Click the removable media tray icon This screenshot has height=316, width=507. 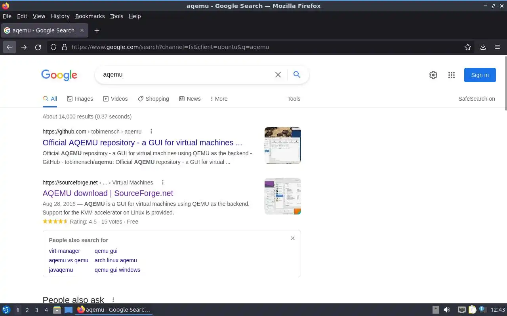435,310
